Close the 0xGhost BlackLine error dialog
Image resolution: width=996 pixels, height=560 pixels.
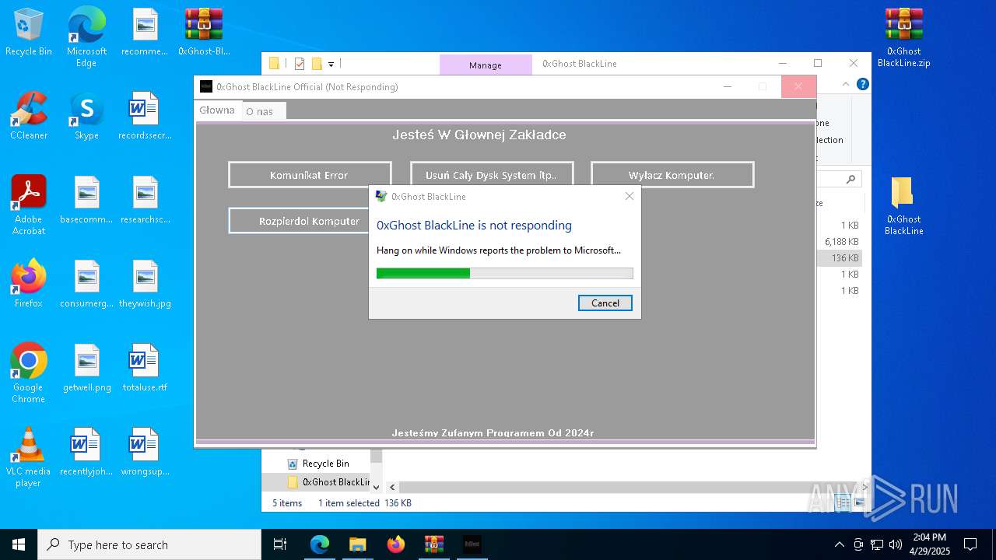tap(629, 197)
